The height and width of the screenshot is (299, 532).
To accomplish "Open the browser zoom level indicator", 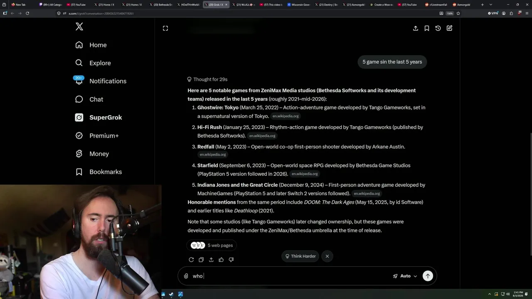I will click(x=450, y=13).
